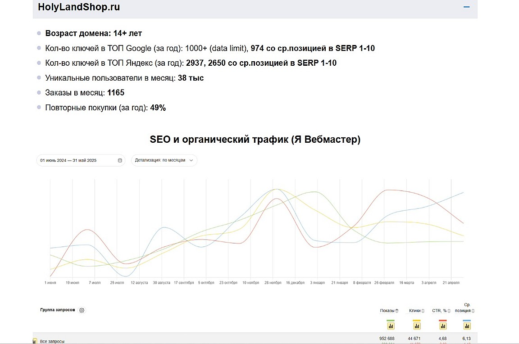Toggle the Клики chart icon button
This screenshot has height=344, width=519.
click(417, 325)
